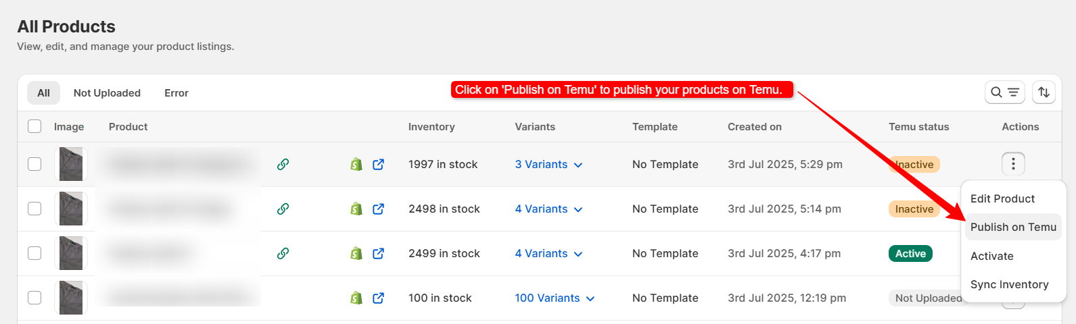Open external link icon in 100-stock row

point(378,298)
